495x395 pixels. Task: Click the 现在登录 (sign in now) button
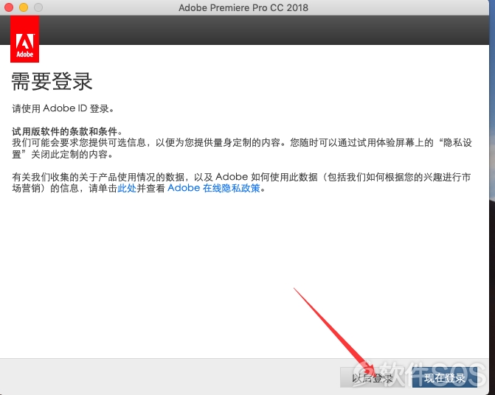point(445,377)
